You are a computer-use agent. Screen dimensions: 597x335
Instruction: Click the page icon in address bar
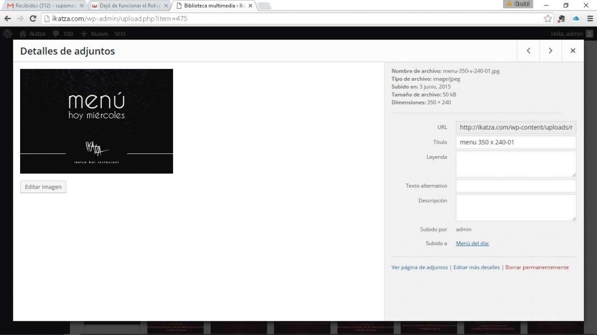click(47, 18)
